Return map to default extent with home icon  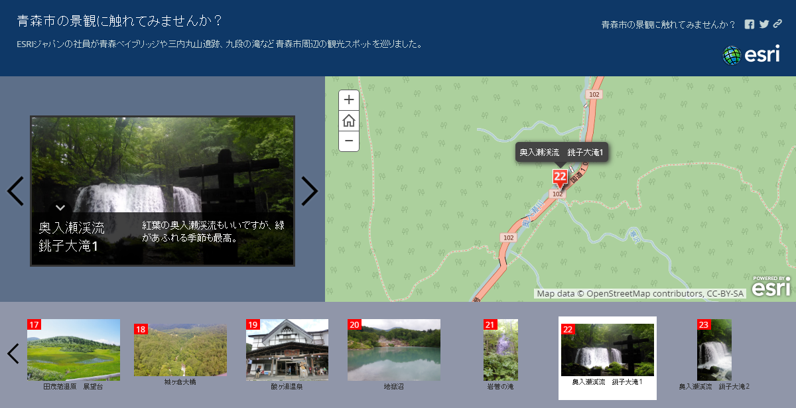click(348, 121)
